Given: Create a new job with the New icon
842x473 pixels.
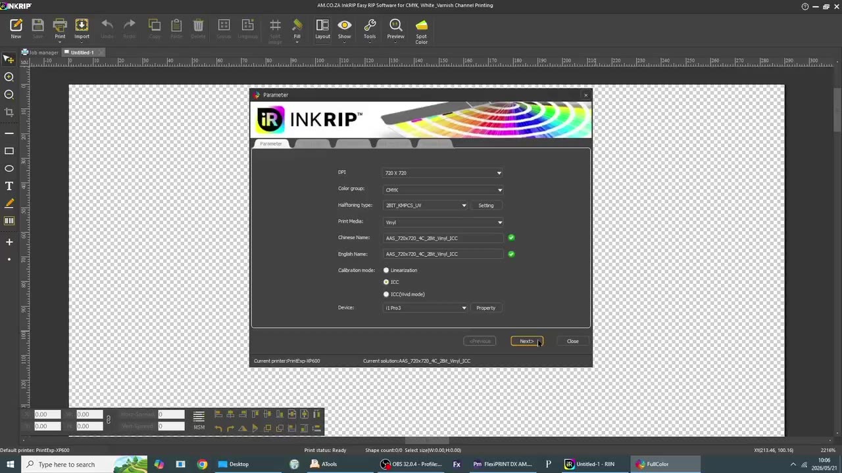Looking at the screenshot, I should pyautogui.click(x=16, y=29).
